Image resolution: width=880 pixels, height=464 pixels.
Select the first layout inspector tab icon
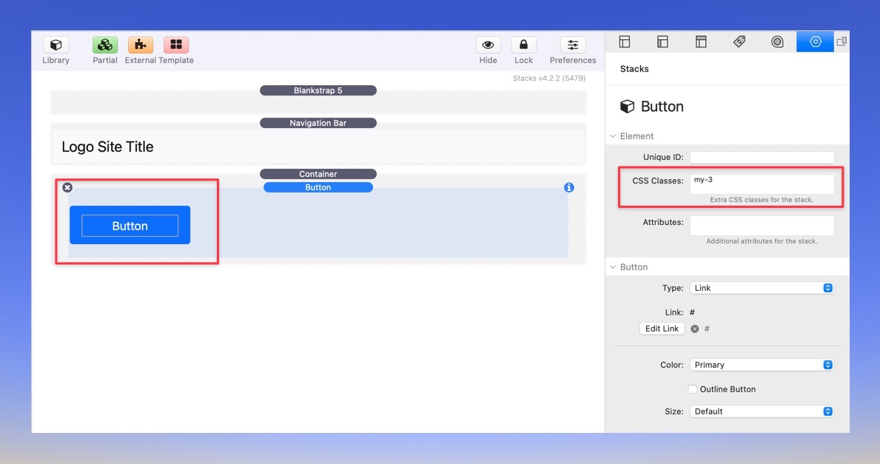625,41
